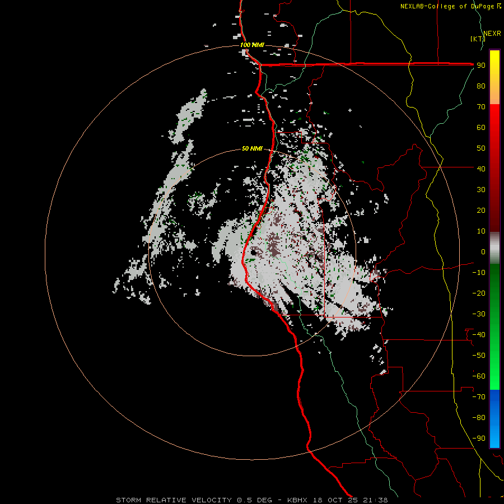Click the -30 value on the velocity scale

point(479,314)
